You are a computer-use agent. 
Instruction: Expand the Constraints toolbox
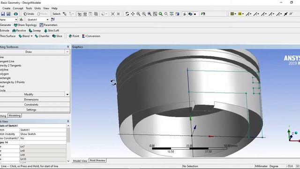[31, 105]
